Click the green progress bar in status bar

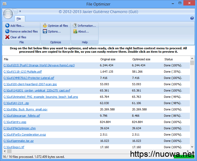pyautogui.click(x=184, y=157)
